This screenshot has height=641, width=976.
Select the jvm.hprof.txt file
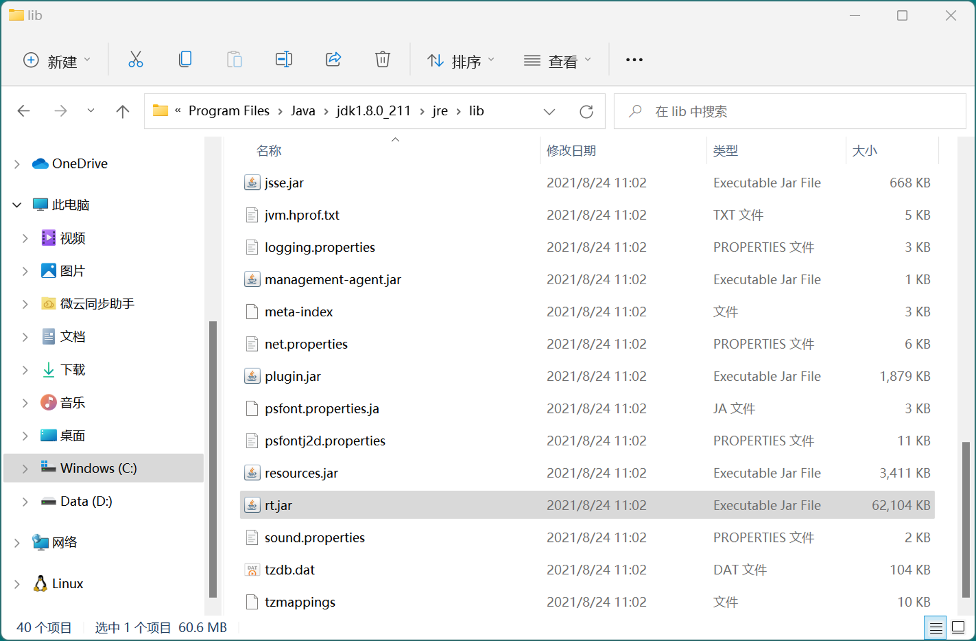coord(302,215)
